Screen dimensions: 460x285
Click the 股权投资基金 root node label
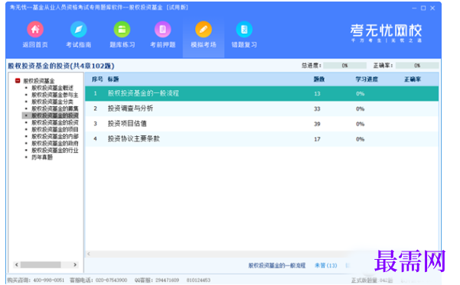click(39, 81)
